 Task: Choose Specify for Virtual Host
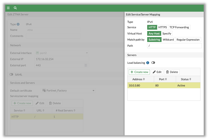tap(167, 34)
